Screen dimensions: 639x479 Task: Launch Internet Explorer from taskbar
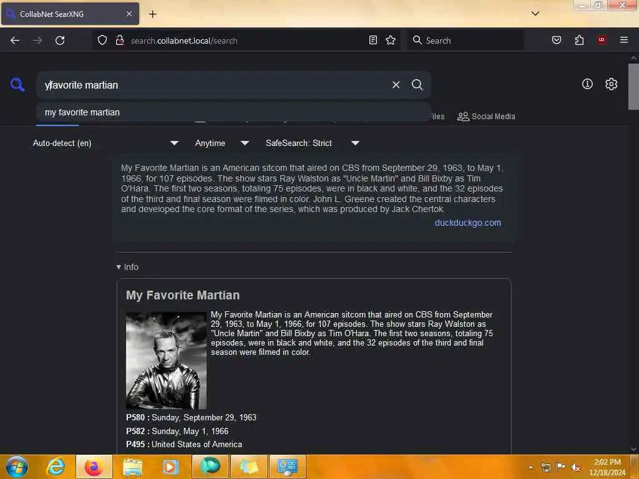tap(56, 467)
